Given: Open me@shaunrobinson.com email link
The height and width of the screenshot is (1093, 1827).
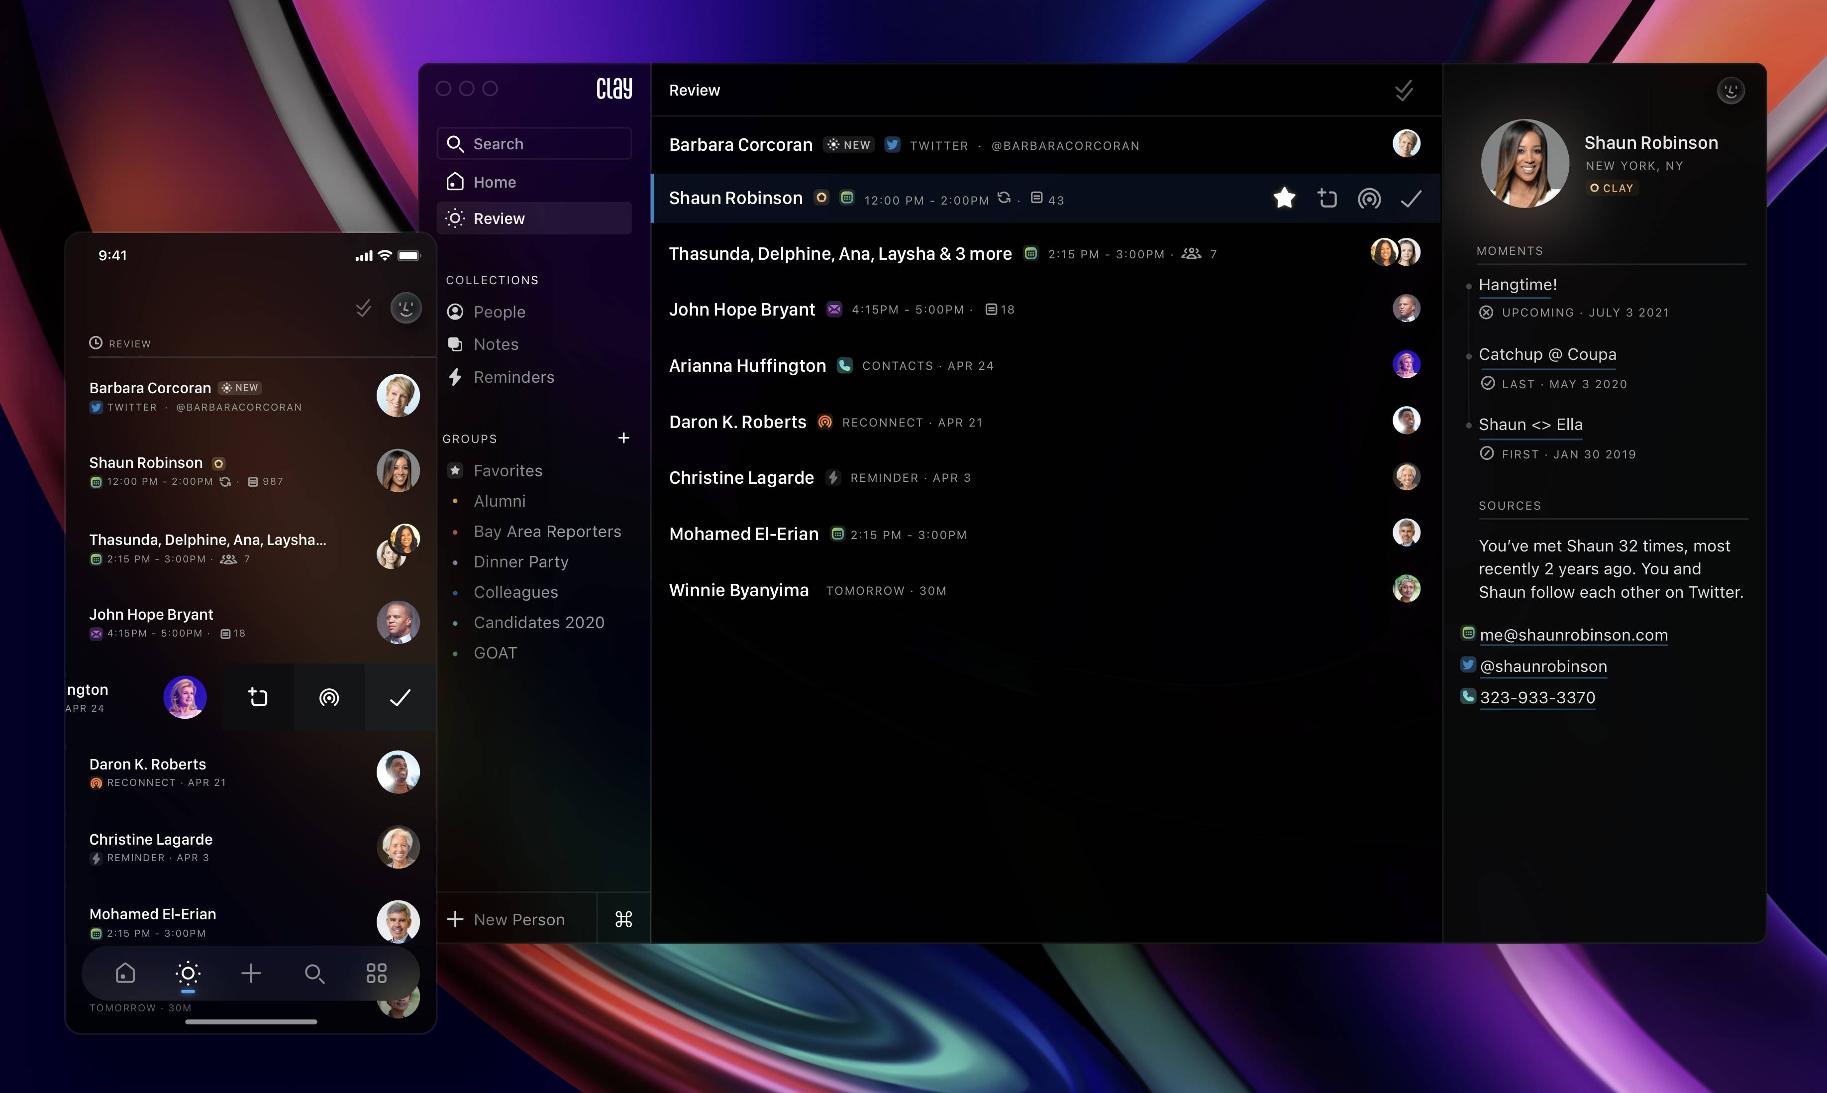Looking at the screenshot, I should pos(1573,635).
